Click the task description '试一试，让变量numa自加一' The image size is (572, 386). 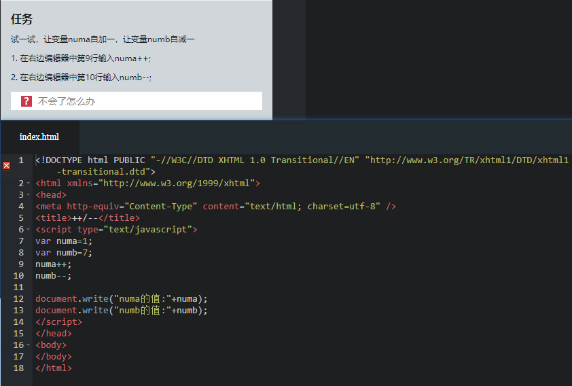[x=61, y=39]
